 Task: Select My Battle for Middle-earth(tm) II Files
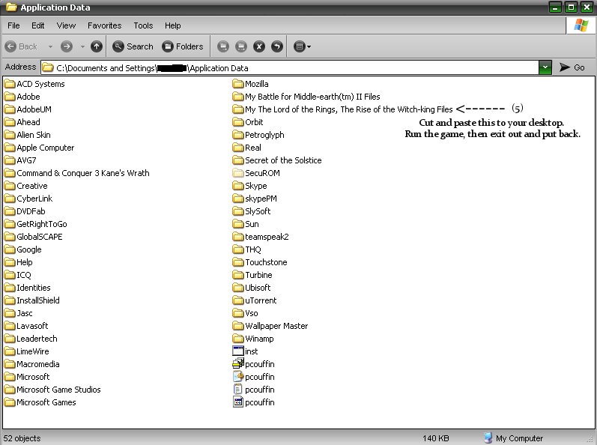pyautogui.click(x=306, y=97)
